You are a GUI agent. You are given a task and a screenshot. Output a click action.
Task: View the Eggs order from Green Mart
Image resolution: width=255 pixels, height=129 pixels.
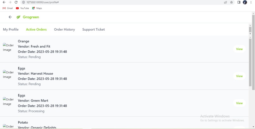pyautogui.click(x=239, y=103)
